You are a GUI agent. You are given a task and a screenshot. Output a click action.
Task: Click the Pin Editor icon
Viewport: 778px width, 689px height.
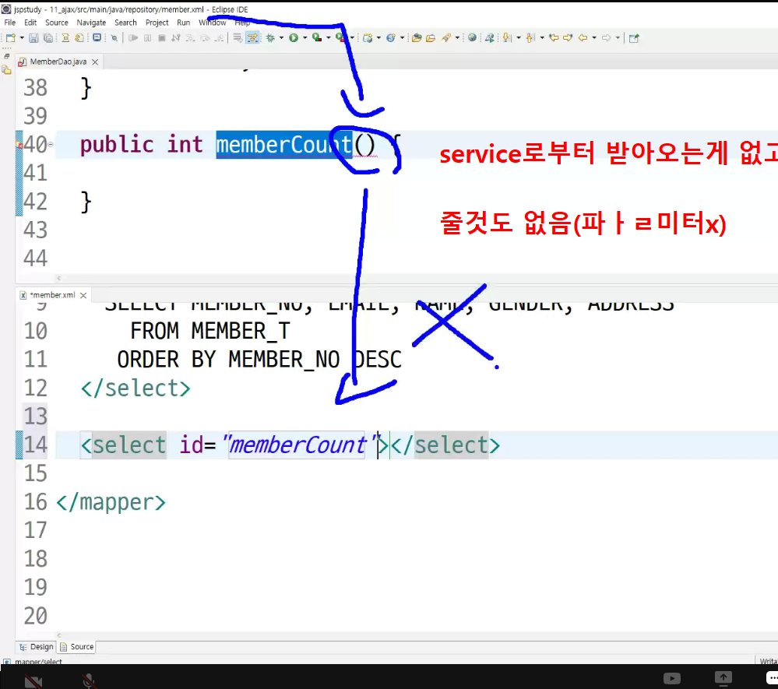[634, 37]
